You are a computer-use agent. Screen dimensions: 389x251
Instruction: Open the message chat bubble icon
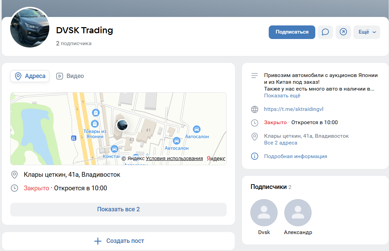coord(325,32)
